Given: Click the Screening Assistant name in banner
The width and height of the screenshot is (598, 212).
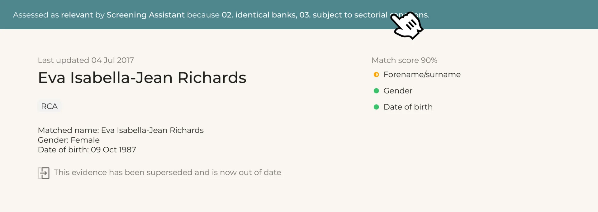Looking at the screenshot, I should (x=145, y=15).
